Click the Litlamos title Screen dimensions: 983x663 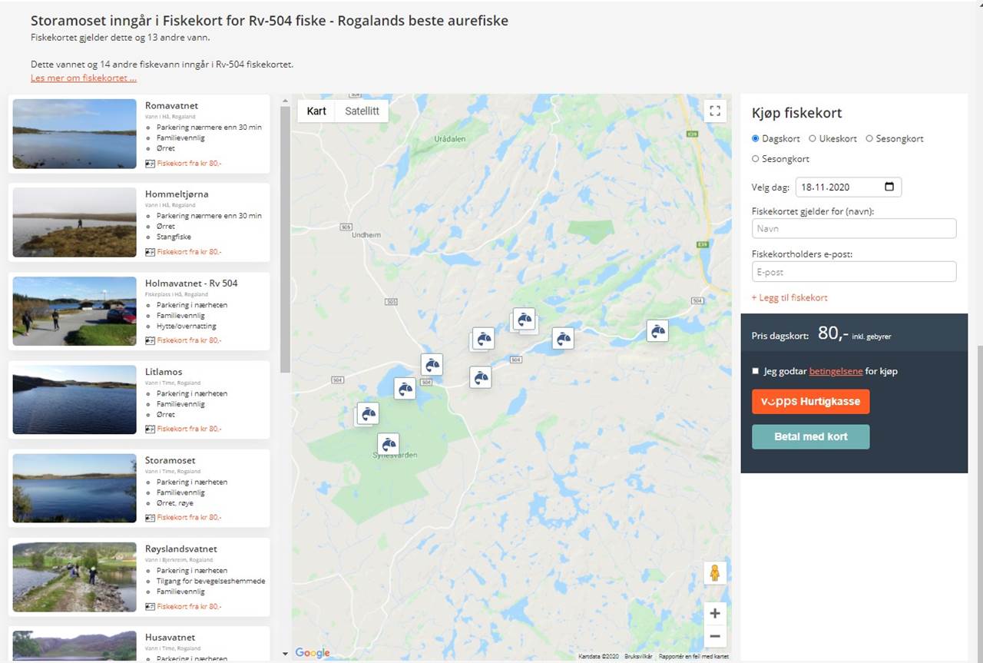coord(164,371)
